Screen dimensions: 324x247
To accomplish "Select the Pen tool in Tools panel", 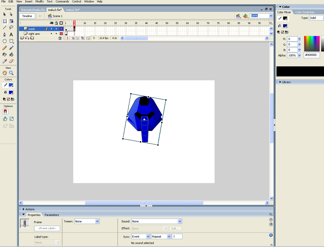I will (x=5, y=35).
